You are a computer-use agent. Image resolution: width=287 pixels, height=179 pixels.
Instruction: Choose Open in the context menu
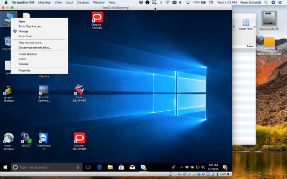[x=22, y=21]
